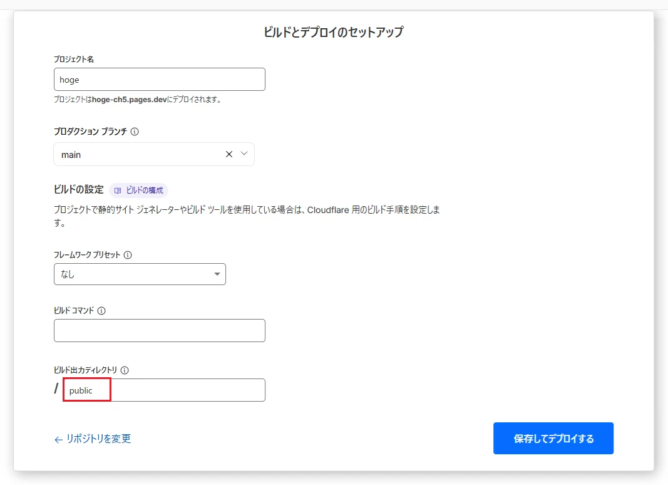Open the フレームワーク プリセット dropdown showing なし
Screen dimensions: 668x485
tap(140, 274)
